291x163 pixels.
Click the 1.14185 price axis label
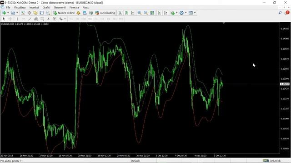point(285,29)
